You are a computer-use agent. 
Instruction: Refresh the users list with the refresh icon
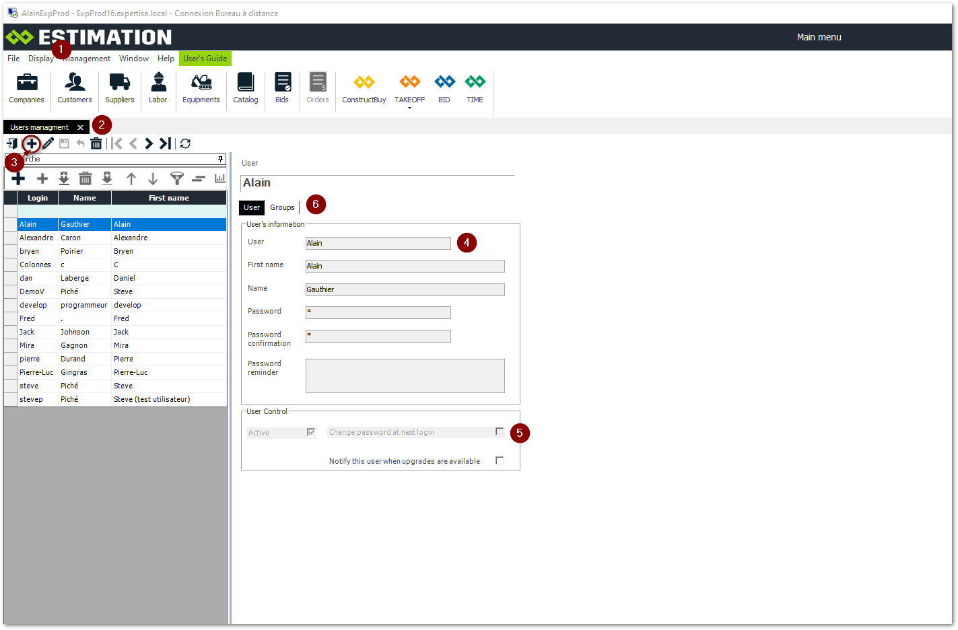pos(185,143)
